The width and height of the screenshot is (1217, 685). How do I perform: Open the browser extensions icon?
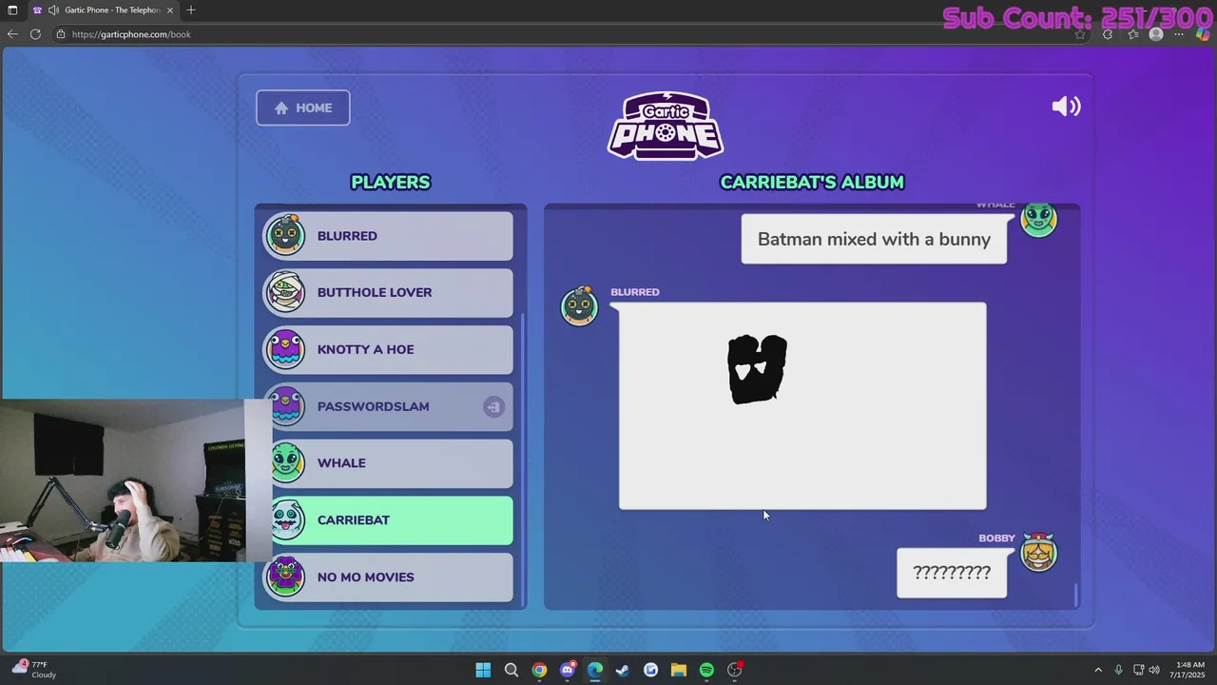1108,34
